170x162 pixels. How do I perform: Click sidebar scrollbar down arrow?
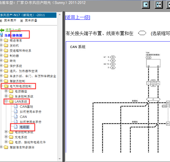pyautogui.click(x=60, y=159)
